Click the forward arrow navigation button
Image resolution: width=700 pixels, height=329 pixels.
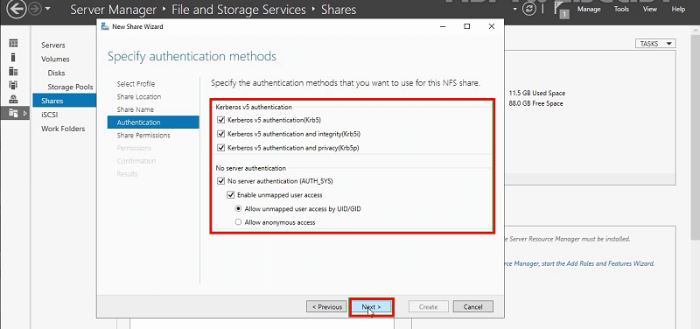coord(35,9)
